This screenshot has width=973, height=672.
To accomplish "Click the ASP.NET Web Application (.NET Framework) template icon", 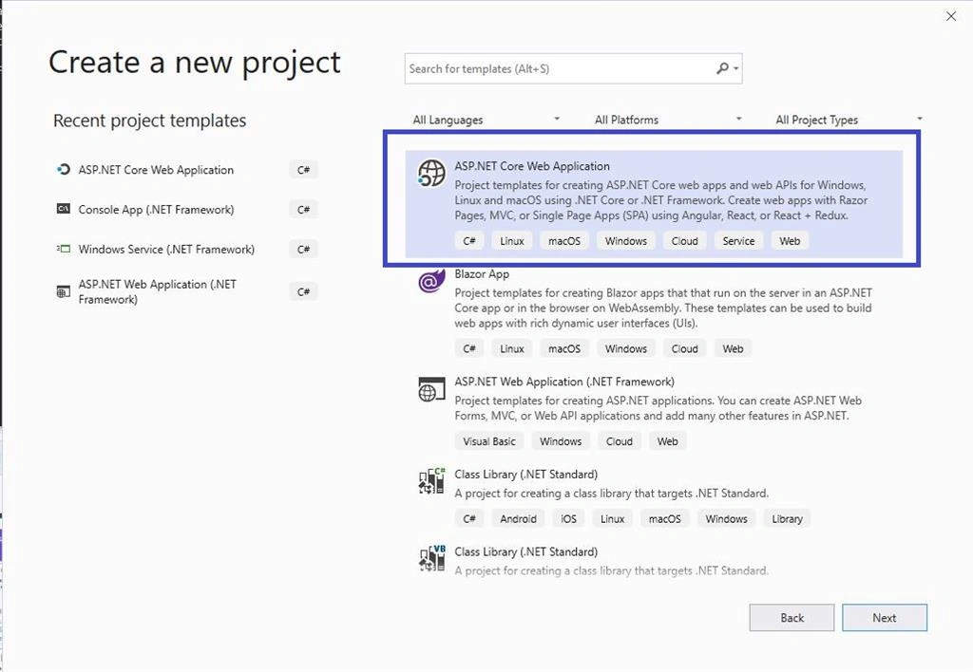I will coord(431,389).
